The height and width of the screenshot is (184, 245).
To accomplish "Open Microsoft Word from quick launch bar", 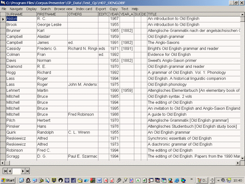I will coord(99,180).
